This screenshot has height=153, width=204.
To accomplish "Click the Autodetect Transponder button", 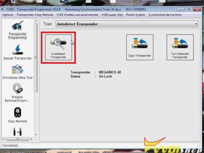I will pyautogui.click(x=58, y=47).
